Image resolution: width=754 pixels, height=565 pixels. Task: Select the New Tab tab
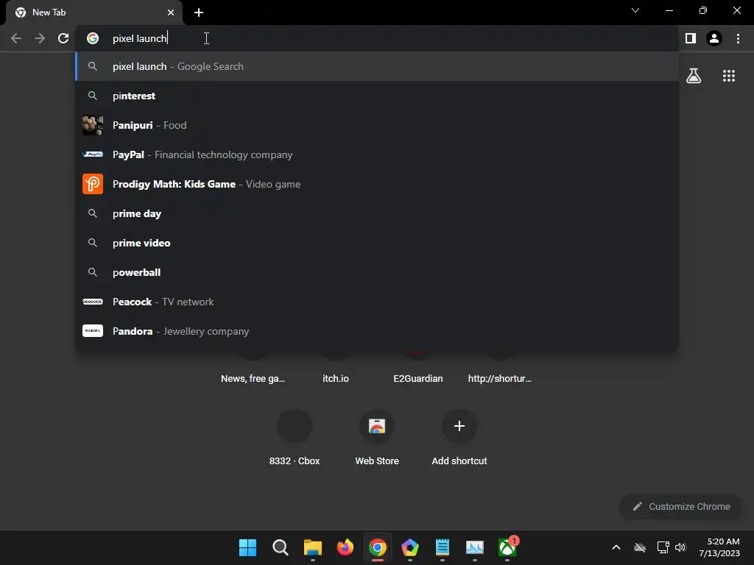click(94, 13)
